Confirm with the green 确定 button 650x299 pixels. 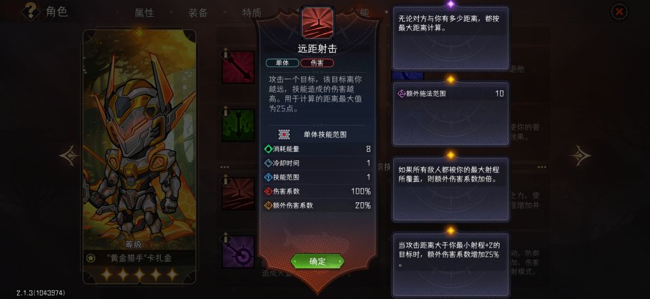[x=318, y=261]
